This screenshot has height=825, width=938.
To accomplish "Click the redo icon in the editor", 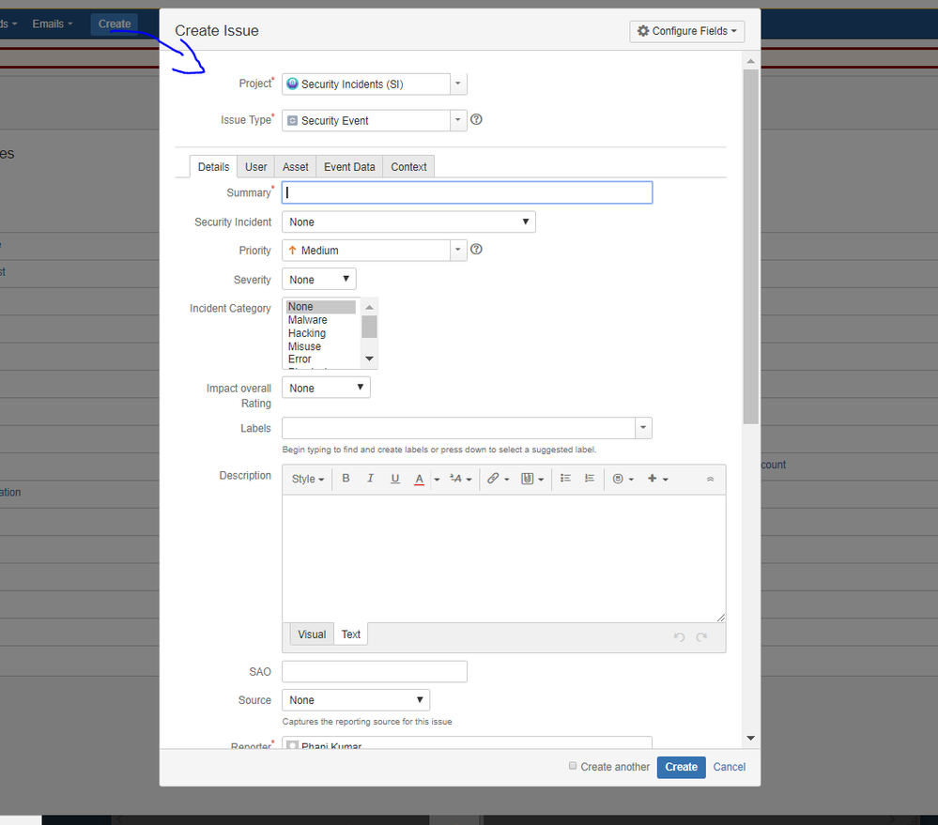I will (x=701, y=636).
